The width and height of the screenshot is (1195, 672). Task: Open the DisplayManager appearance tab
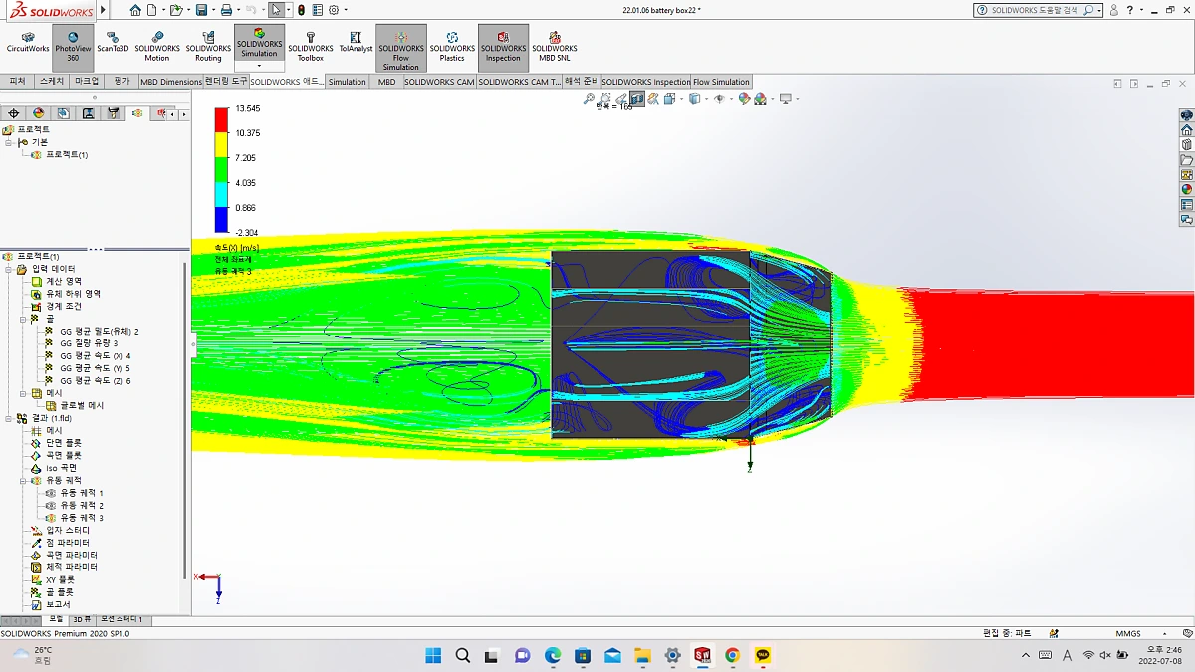pyautogui.click(x=39, y=113)
